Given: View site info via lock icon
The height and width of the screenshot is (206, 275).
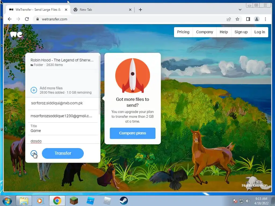Looking at the screenshot, I should [x=37, y=19].
